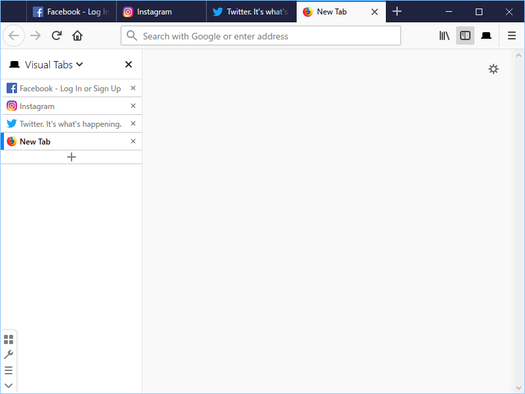Select Instagram row in sidebar
The height and width of the screenshot is (394, 525).
[72, 106]
